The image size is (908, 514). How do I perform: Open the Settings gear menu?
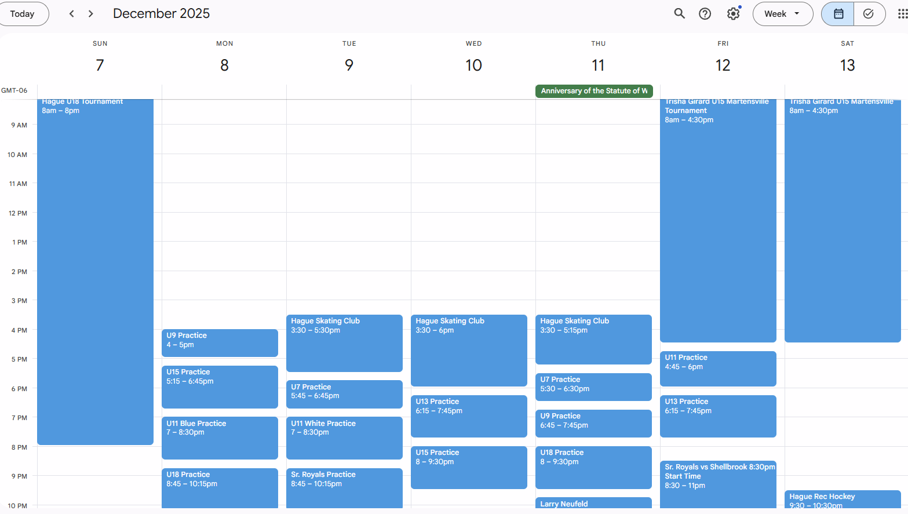pos(734,14)
